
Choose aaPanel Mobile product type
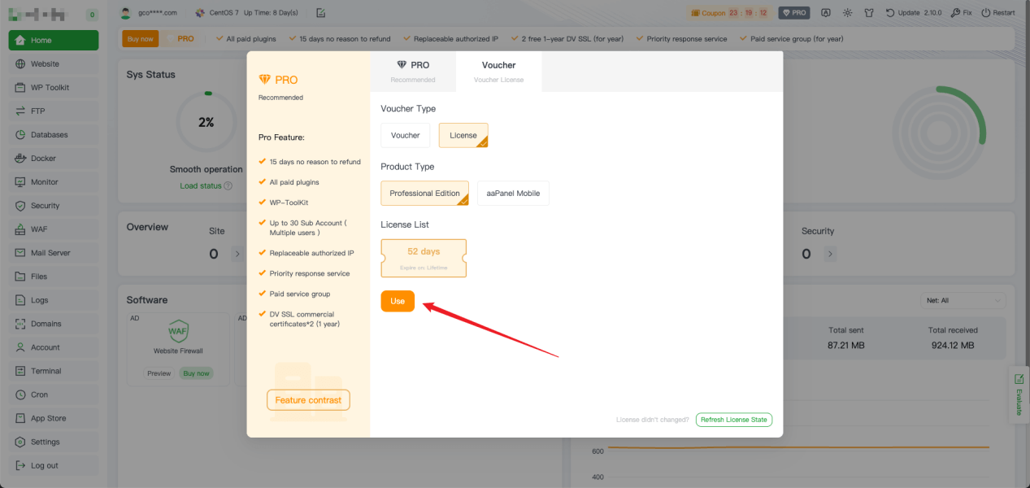point(513,194)
